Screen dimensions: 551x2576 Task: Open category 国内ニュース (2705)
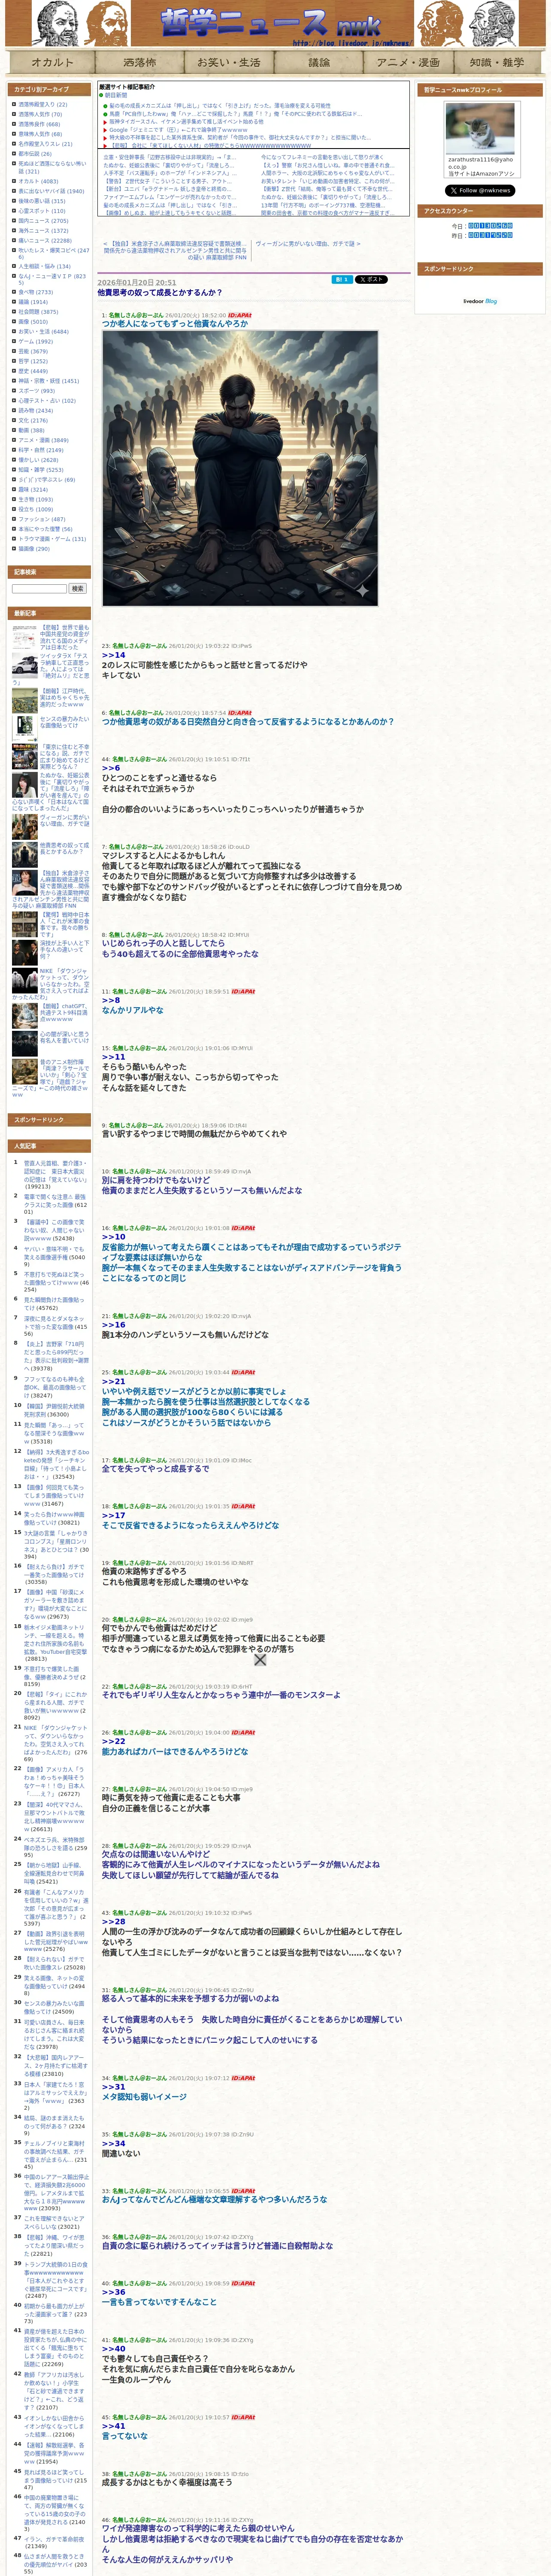coord(43,221)
